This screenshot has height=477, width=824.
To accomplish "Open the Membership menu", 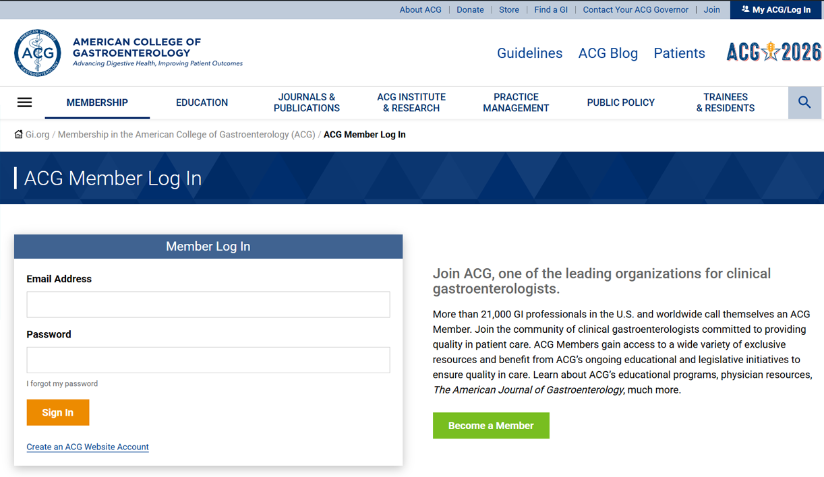I will pyautogui.click(x=97, y=102).
